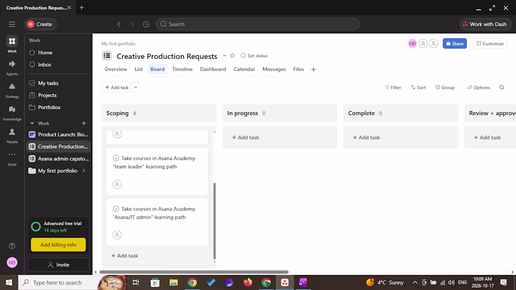516x290 pixels.
Task: Open the hamburger menu to collapse sidebar
Action: (x=12, y=24)
